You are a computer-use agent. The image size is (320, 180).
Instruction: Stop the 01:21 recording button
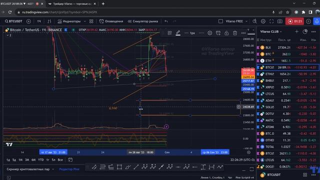294,21
